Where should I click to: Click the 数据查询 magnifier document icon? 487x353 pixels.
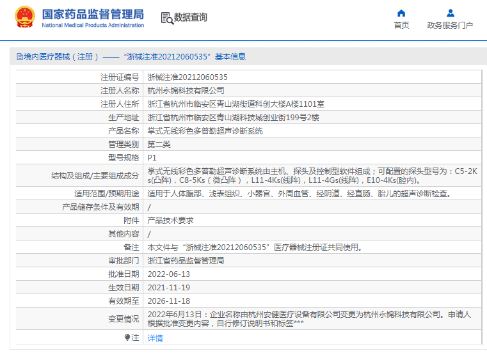tap(167, 18)
